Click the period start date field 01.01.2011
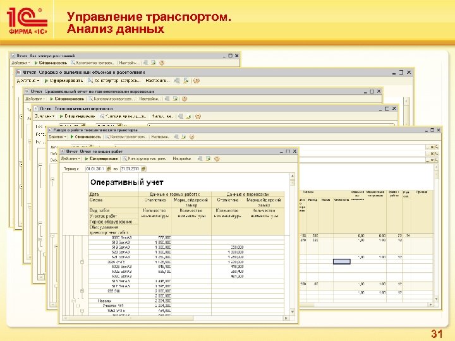 (x=96, y=169)
